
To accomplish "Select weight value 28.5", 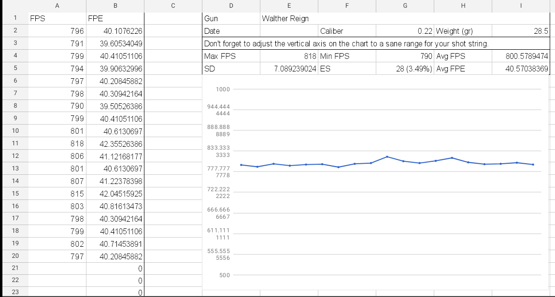I will (x=521, y=31).
